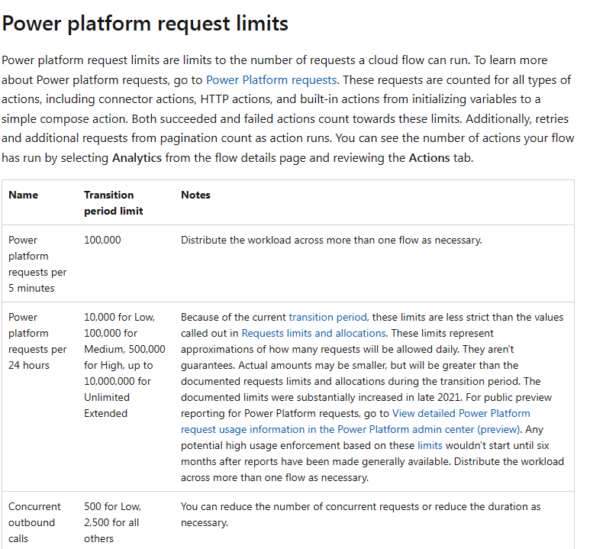Click note 'You can reduce the number of concurrent requests'
The height and width of the screenshot is (549, 590).
[360, 515]
